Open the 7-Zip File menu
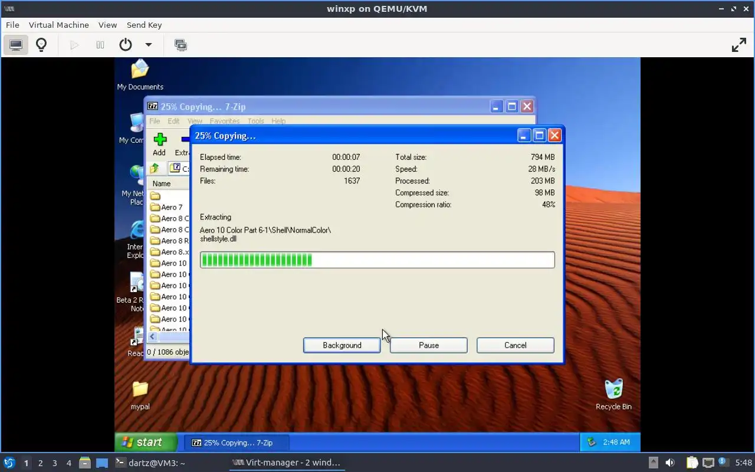 coord(155,121)
